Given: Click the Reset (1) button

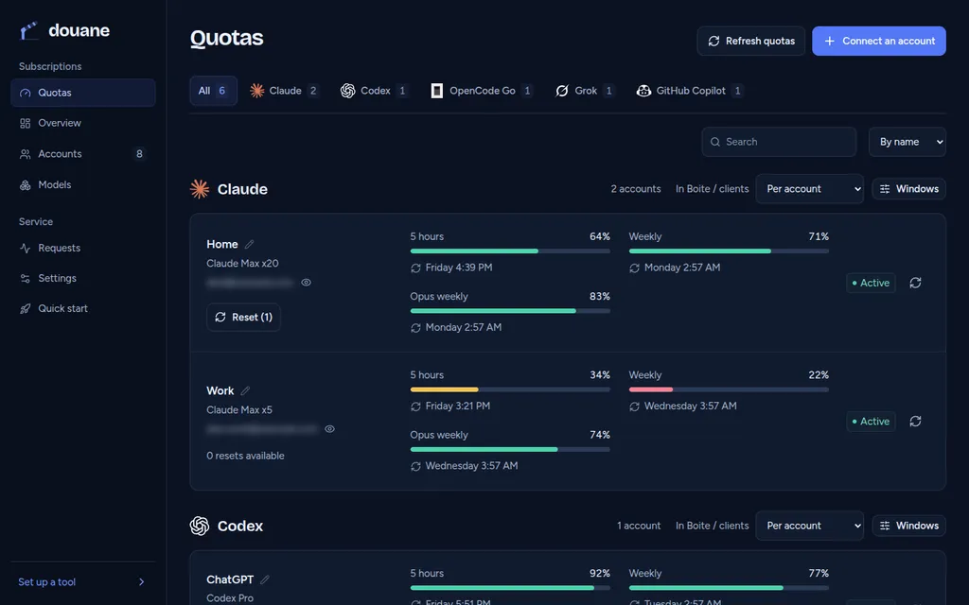Looking at the screenshot, I should pyautogui.click(x=243, y=318).
